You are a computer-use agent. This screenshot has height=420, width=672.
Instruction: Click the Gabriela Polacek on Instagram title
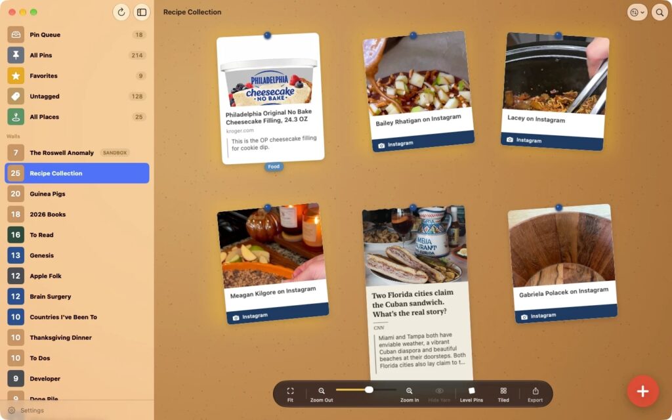[x=564, y=292]
